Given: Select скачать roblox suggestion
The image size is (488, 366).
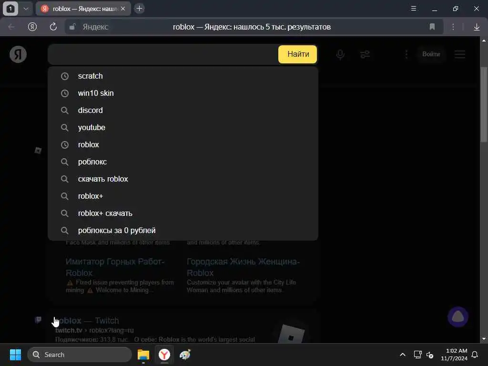Looking at the screenshot, I should [x=183, y=179].
